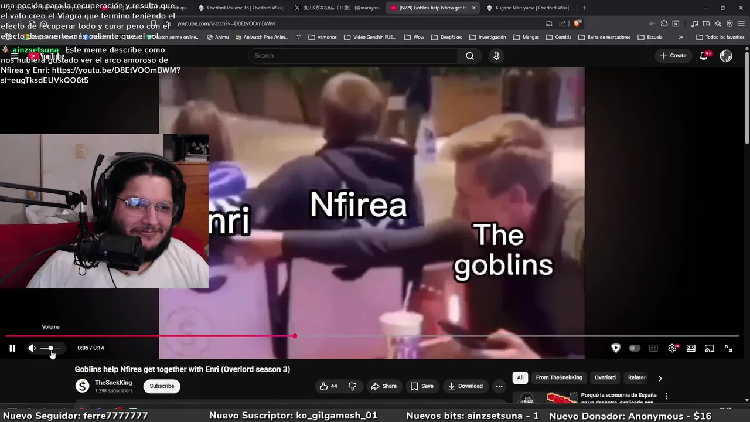Select the From TheSnekKing chip
The height and width of the screenshot is (422, 750).
559,377
